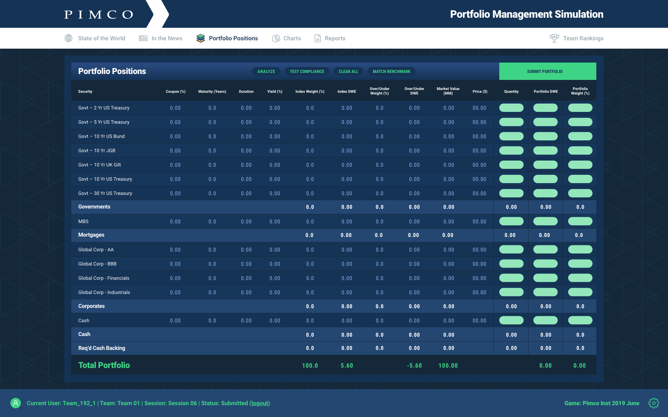
Task: Open the Reports tab
Action: 330,38
